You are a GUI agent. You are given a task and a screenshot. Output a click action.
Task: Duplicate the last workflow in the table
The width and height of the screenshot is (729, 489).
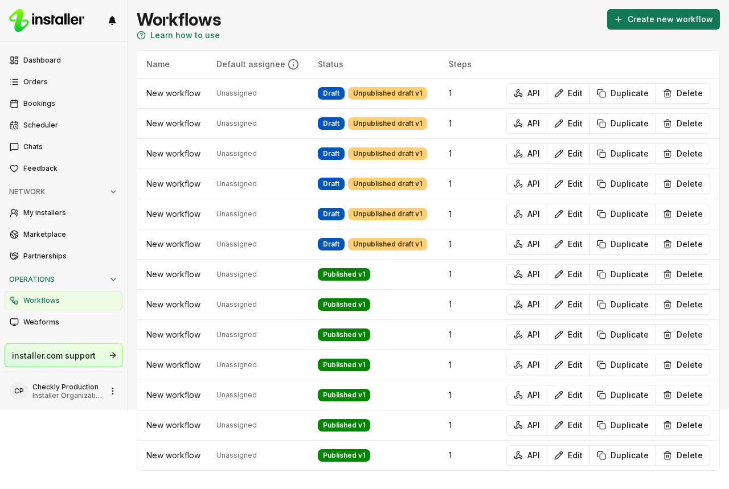(x=622, y=455)
